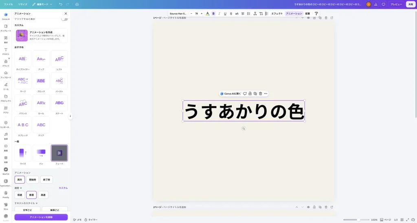Open Canva AI in the sidebar
This screenshot has width=417, height=223.
[6, 16]
